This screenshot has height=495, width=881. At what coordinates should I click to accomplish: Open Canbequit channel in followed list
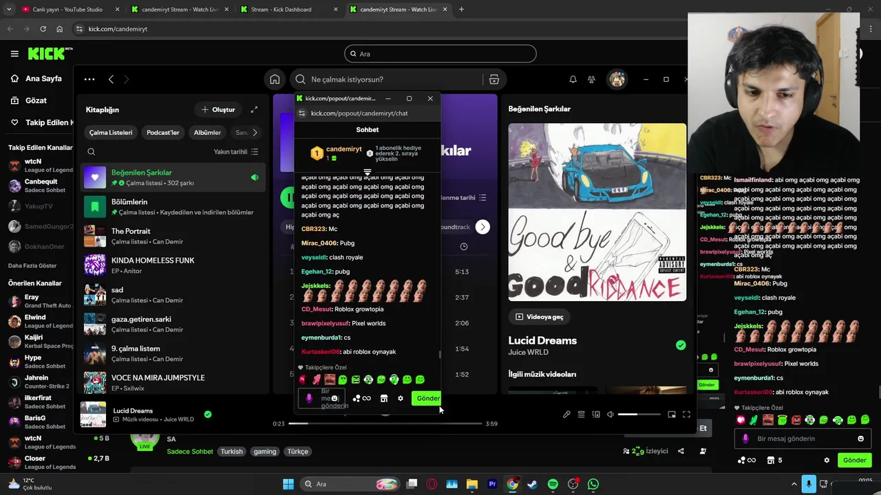point(40,186)
